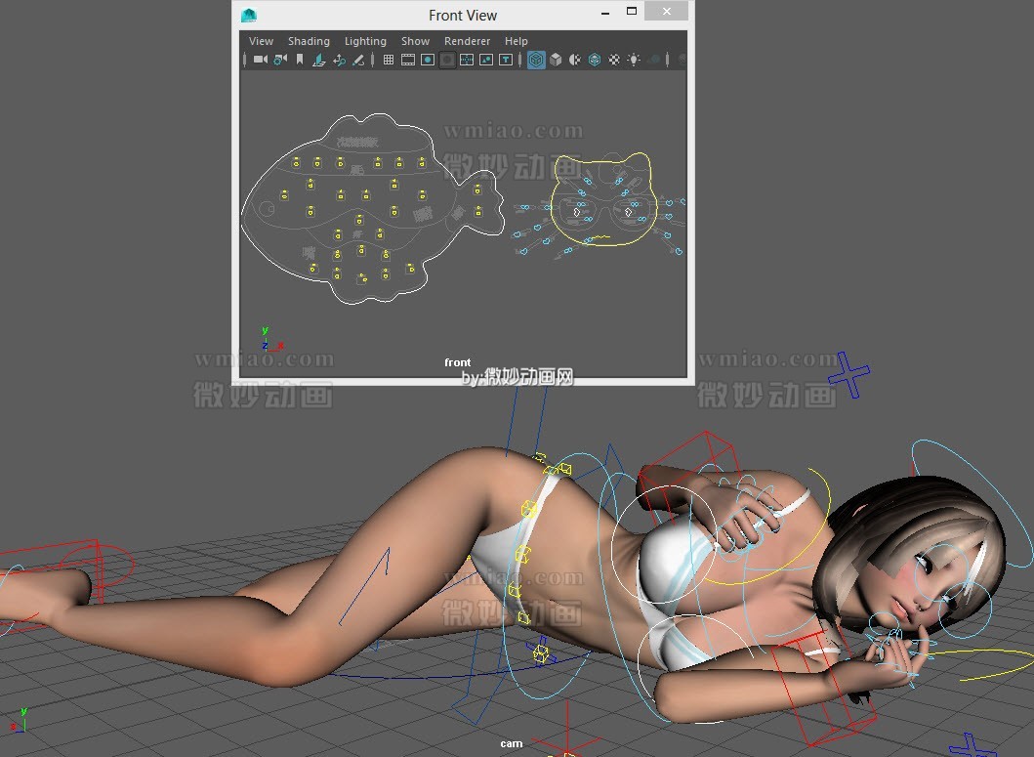Enable 2D Pan/Zoom mode icon
Screen dimensions: 1034x757
(339, 60)
